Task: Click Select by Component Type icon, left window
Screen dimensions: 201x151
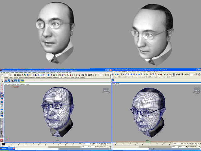Action: point(28,75)
